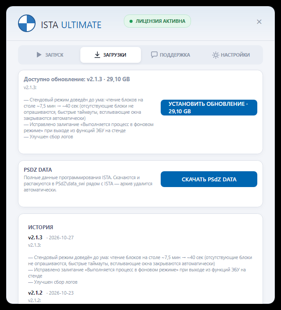Click the ЛИЦЕНЗИЯ АКТИВНА status badge
The width and height of the screenshot is (281, 310).
(x=157, y=21)
